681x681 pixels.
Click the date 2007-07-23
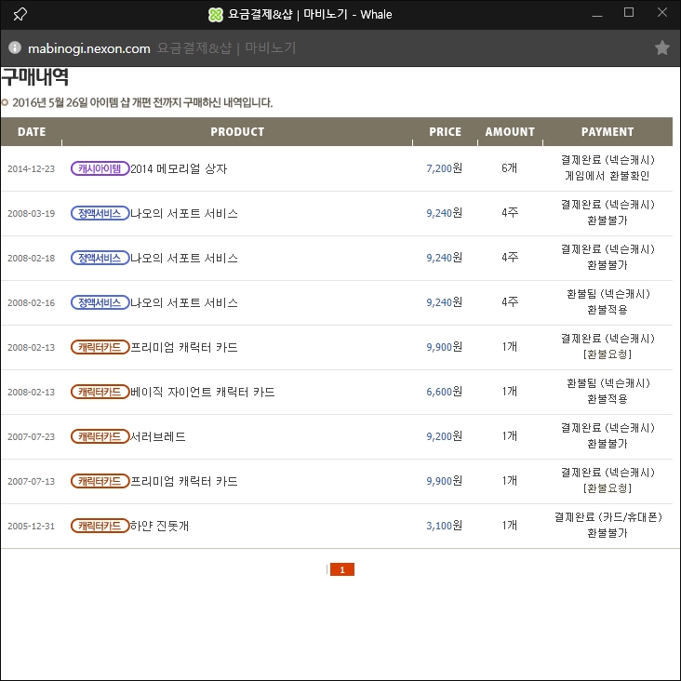pos(32,437)
